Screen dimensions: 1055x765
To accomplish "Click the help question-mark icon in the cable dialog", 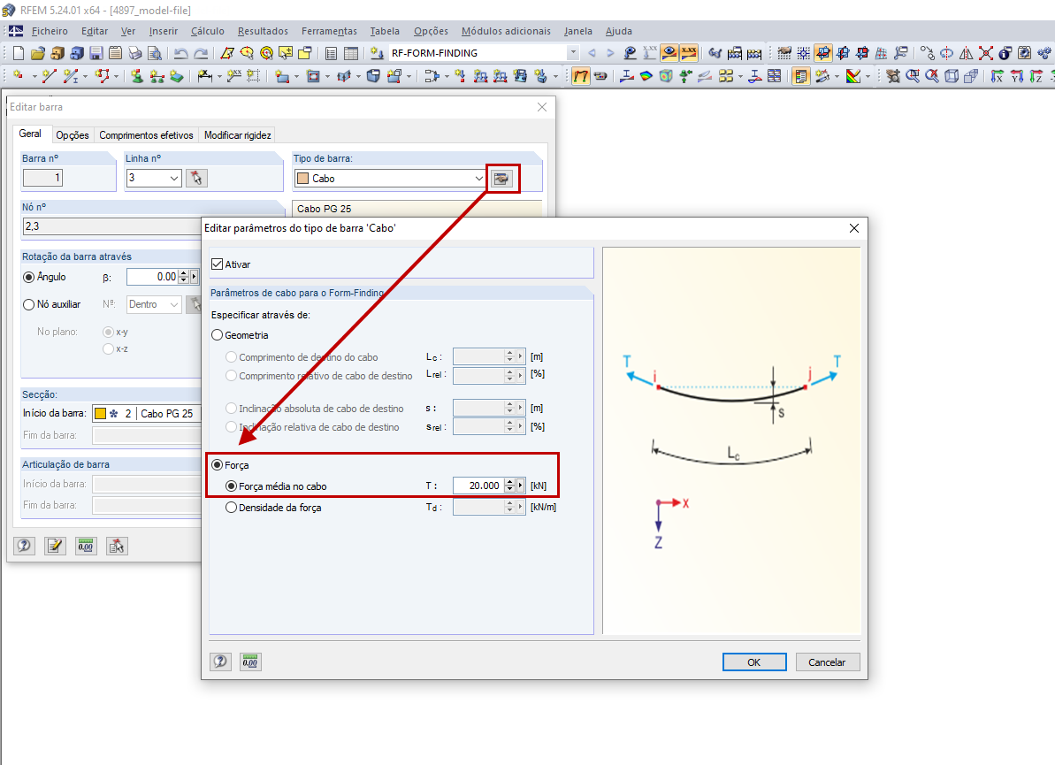I will (x=220, y=661).
